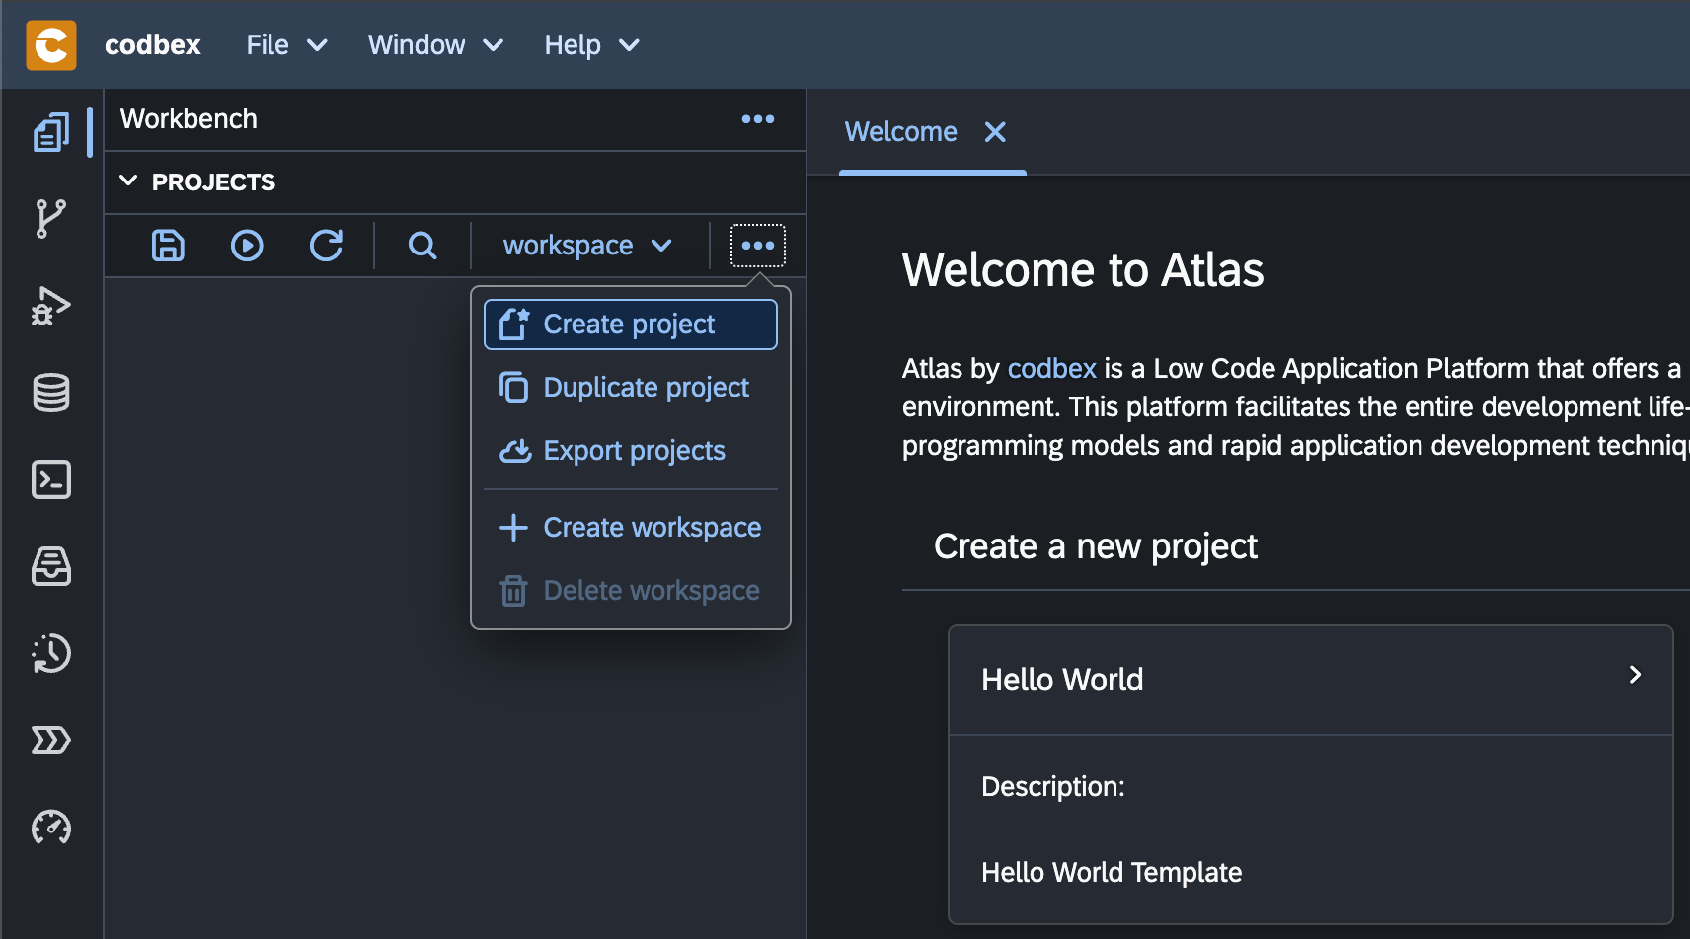Click the Workbench panel title
The width and height of the screenshot is (1690, 939).
coord(189,119)
